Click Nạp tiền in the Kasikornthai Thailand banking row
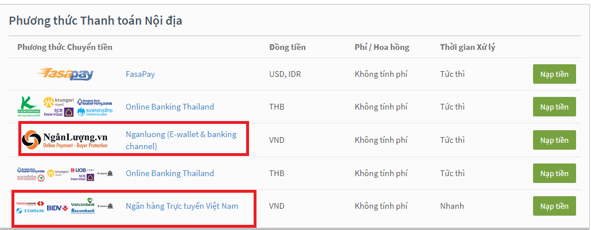Image resolution: width=591 pixels, height=230 pixels. click(554, 107)
